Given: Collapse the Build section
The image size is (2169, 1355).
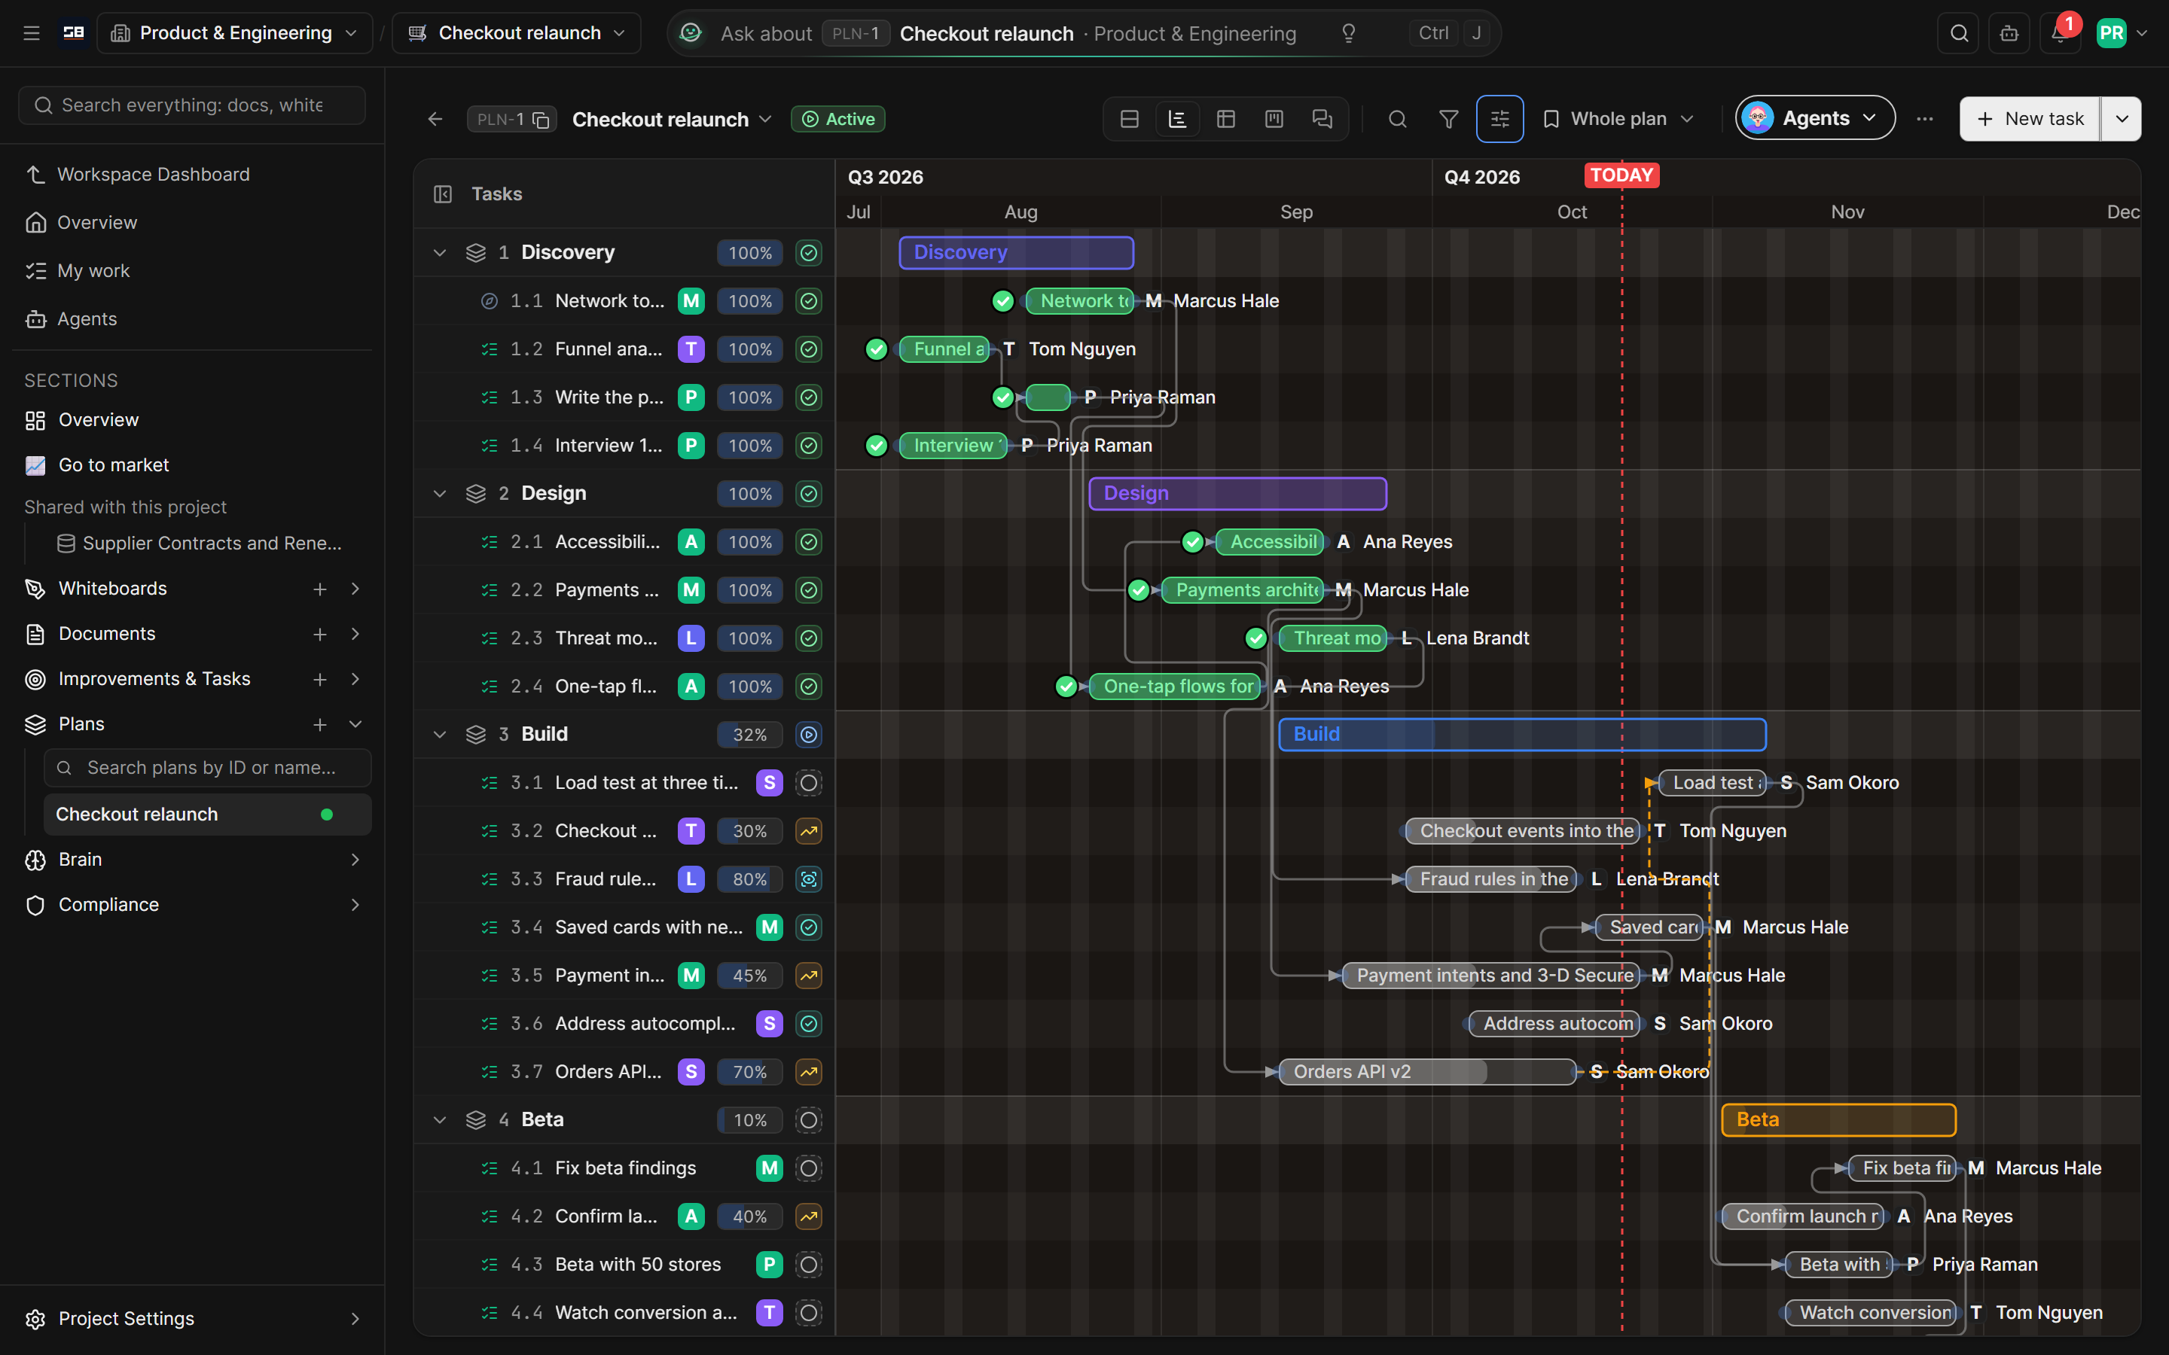Looking at the screenshot, I should click(x=439, y=735).
